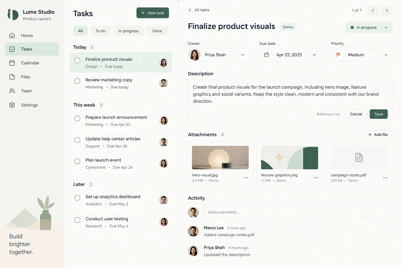
Task: Complete the Set up analytics dashboard task
Action: (x=77, y=198)
